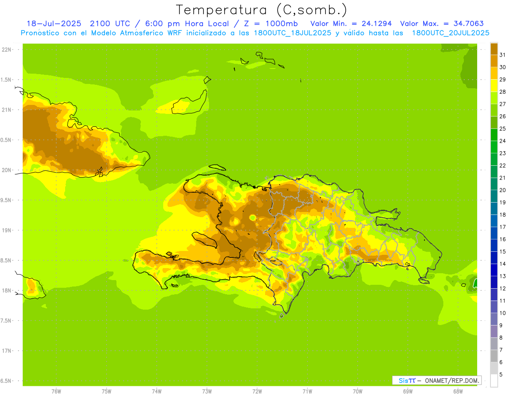Click the legend number "24"
This screenshot has width=514, height=397.
pyautogui.click(x=502, y=141)
